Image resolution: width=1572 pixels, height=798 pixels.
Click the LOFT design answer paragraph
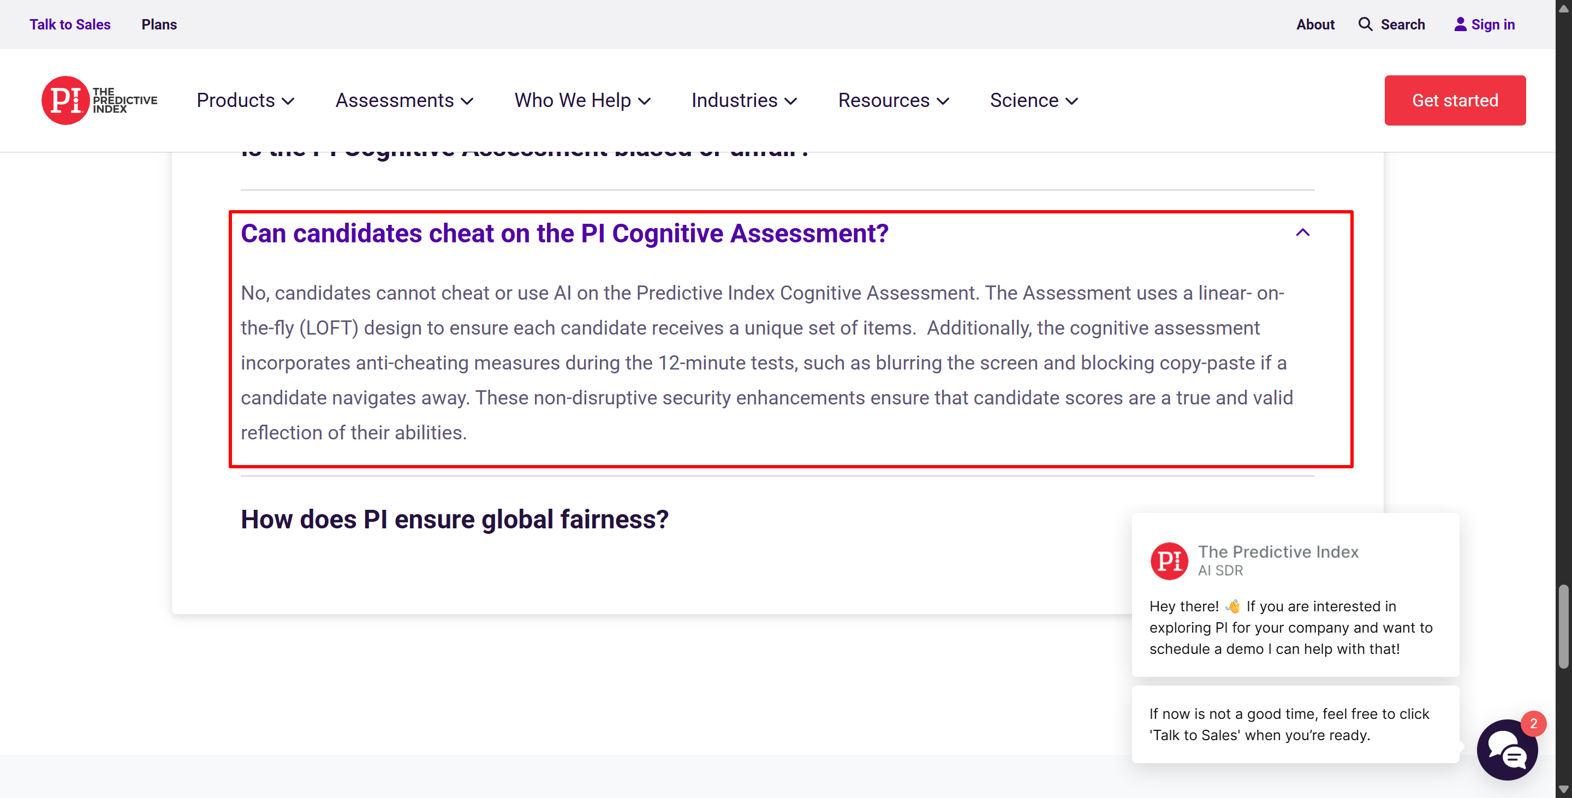click(x=766, y=362)
